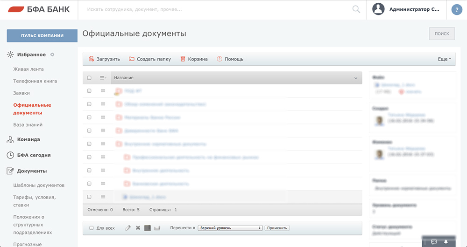The image size is (467, 247).
Task: Click the search magnifier icon
Action: coord(356,9)
